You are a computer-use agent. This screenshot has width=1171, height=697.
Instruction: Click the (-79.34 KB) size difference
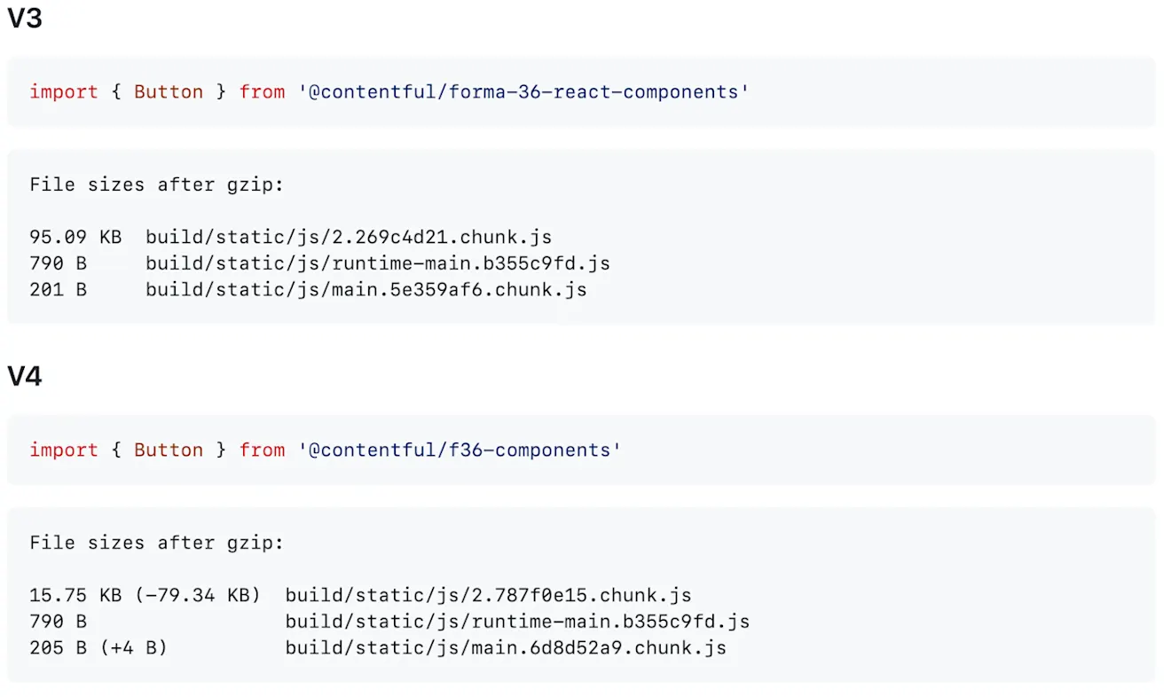tap(198, 596)
